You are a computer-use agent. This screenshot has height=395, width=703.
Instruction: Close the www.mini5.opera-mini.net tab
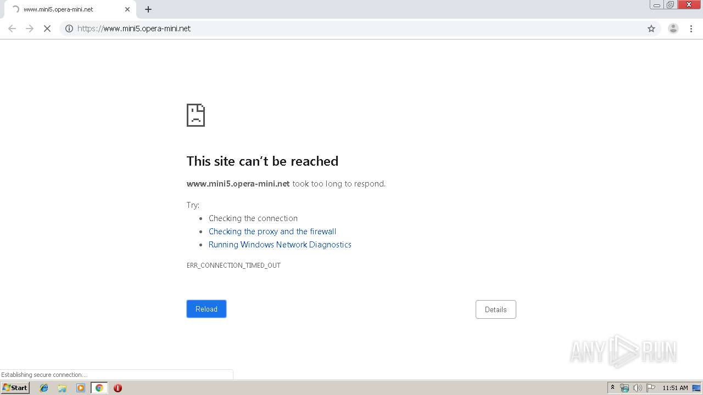click(127, 9)
